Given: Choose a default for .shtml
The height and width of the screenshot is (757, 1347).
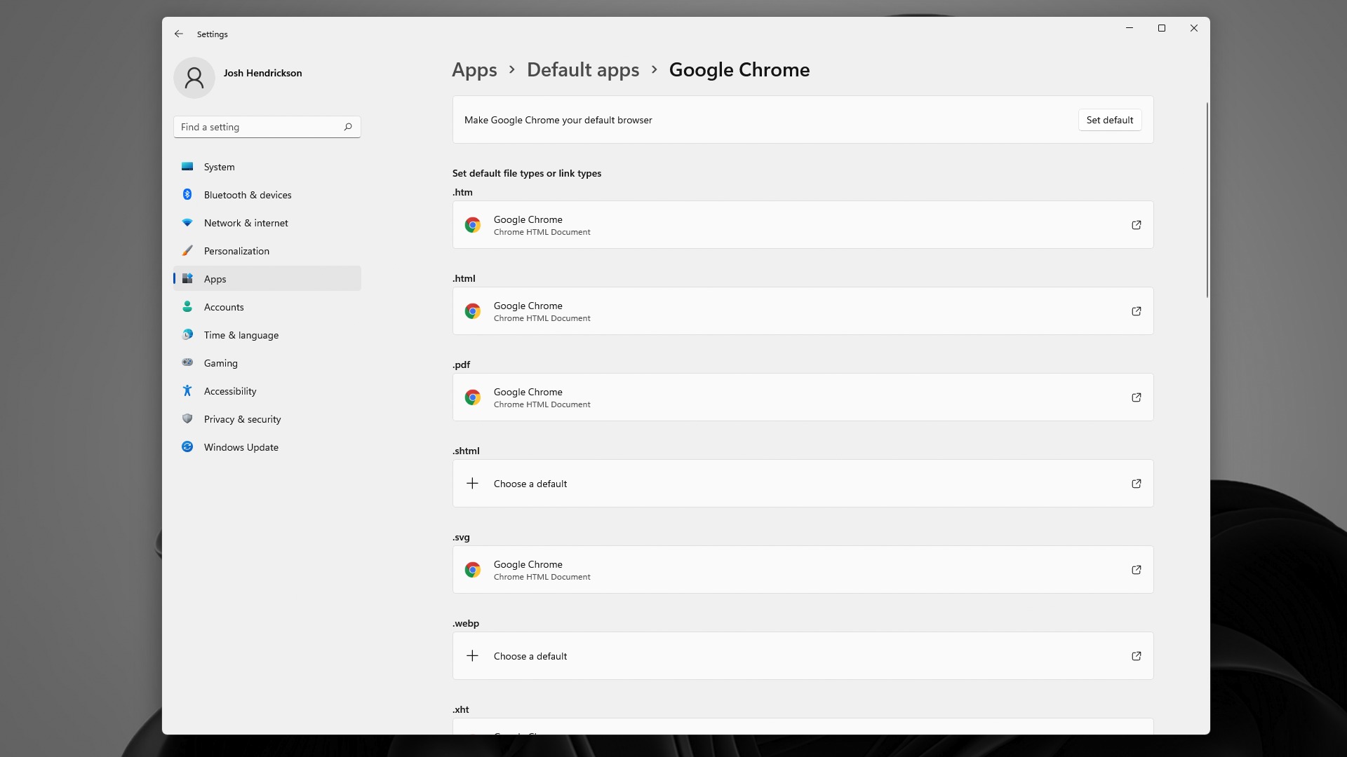Looking at the screenshot, I should pyautogui.click(x=803, y=484).
